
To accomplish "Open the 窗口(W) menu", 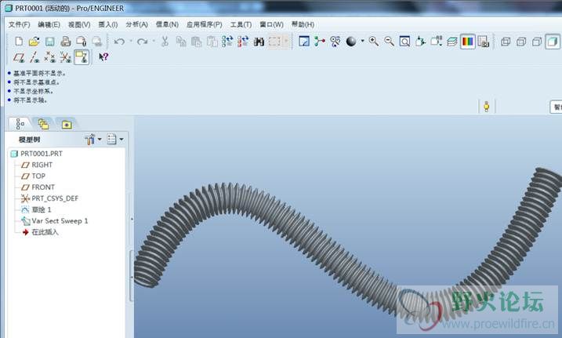I will coord(272,24).
